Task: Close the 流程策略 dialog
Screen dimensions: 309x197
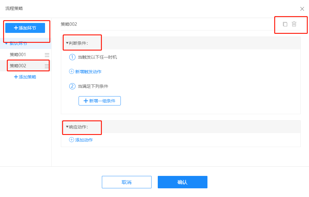Action: pos(302,9)
